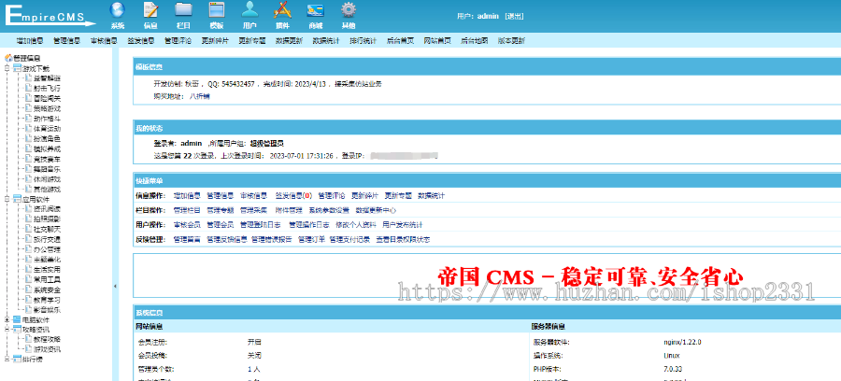Open 管理支付记录 in the quick menu
The height and width of the screenshot is (381, 841).
(x=349, y=240)
